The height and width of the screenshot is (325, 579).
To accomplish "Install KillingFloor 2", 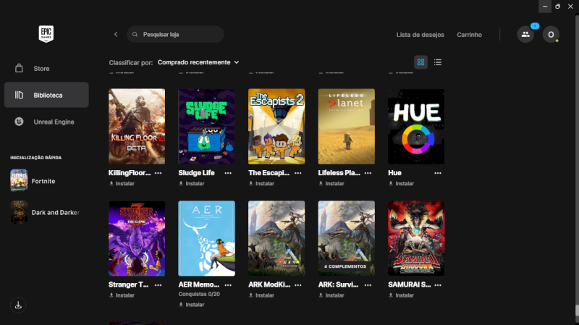I will (122, 184).
